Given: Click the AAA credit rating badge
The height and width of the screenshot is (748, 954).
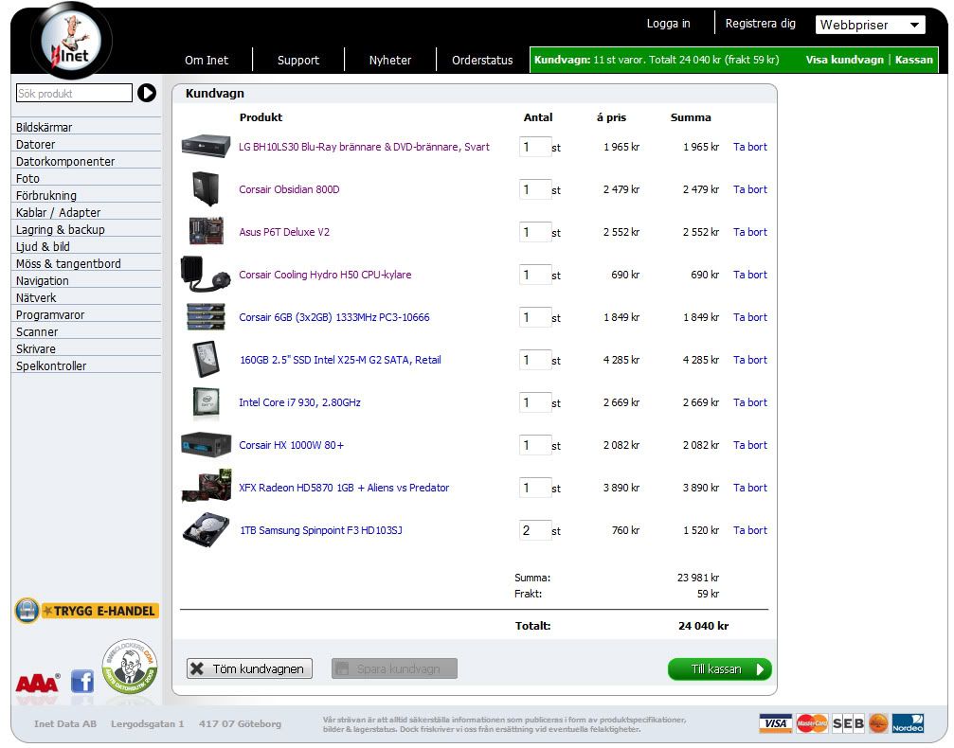Looking at the screenshot, I should click(38, 682).
